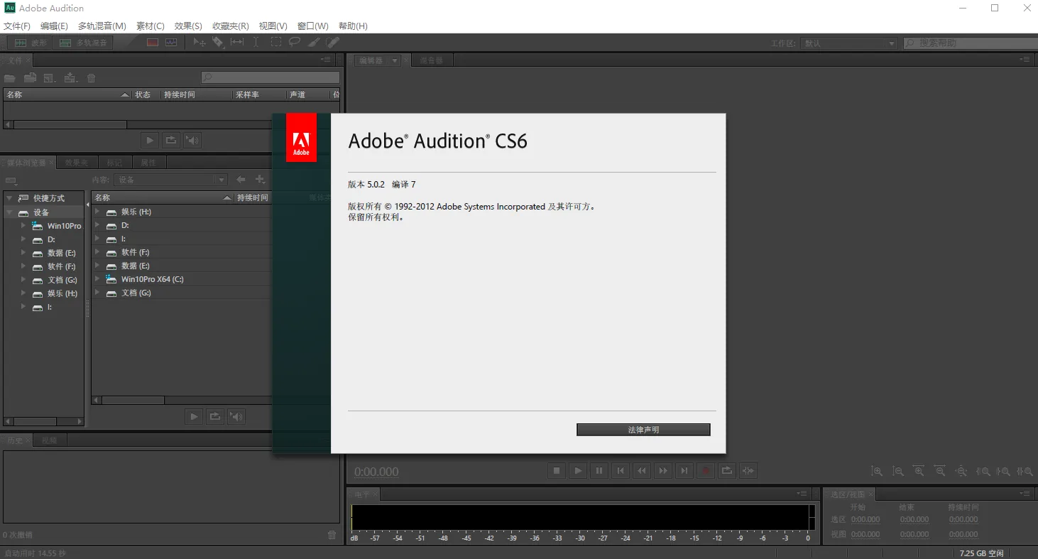The height and width of the screenshot is (559, 1038).
Task: Open the 工作区 default workspace dropdown
Action: click(892, 43)
